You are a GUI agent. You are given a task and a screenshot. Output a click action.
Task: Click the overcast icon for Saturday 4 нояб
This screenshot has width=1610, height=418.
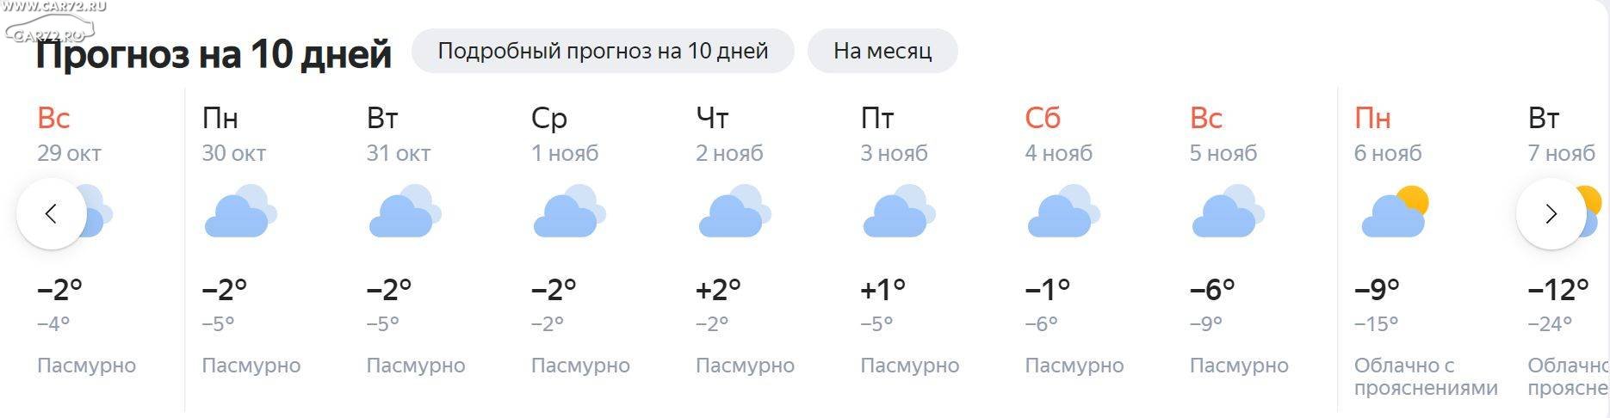1063,211
